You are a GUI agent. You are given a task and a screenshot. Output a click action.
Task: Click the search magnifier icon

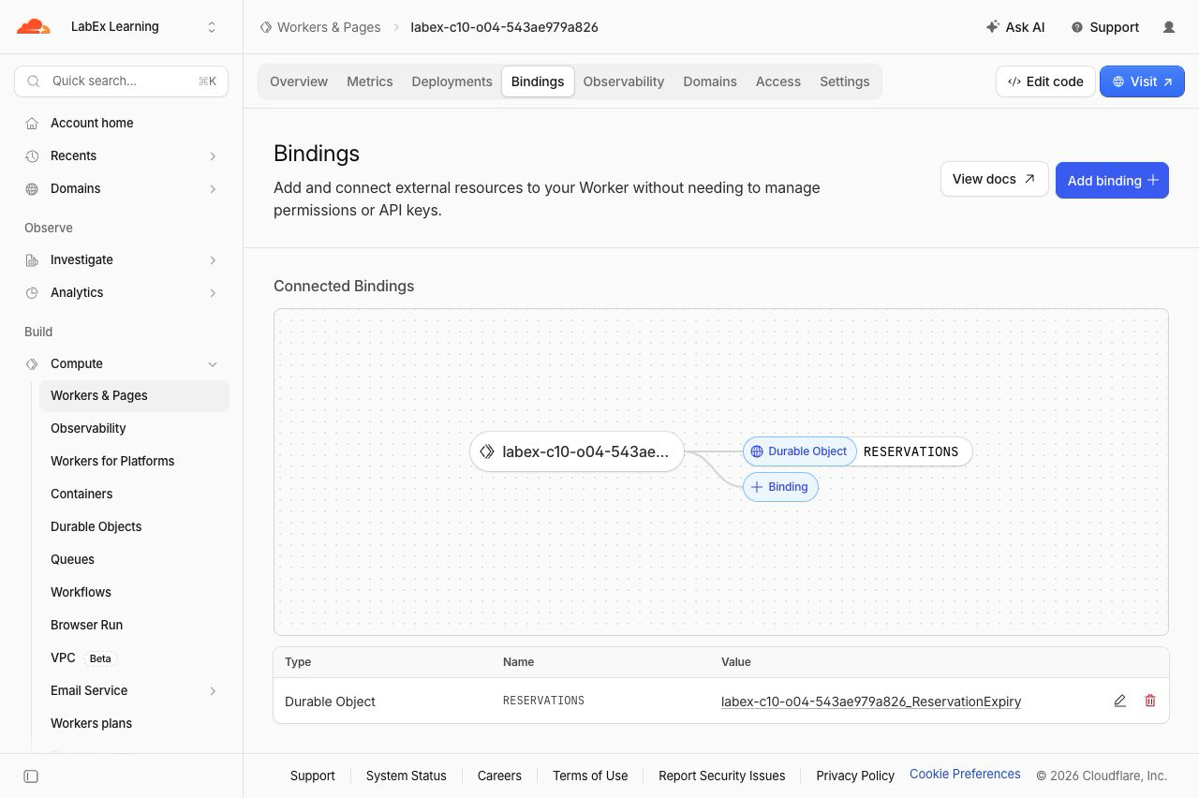pos(34,81)
